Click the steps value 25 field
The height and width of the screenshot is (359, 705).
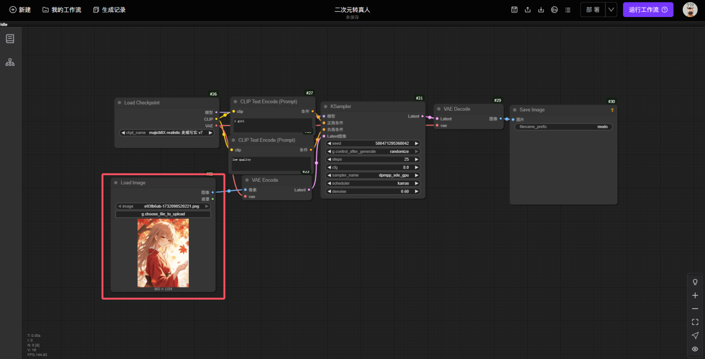pos(373,159)
